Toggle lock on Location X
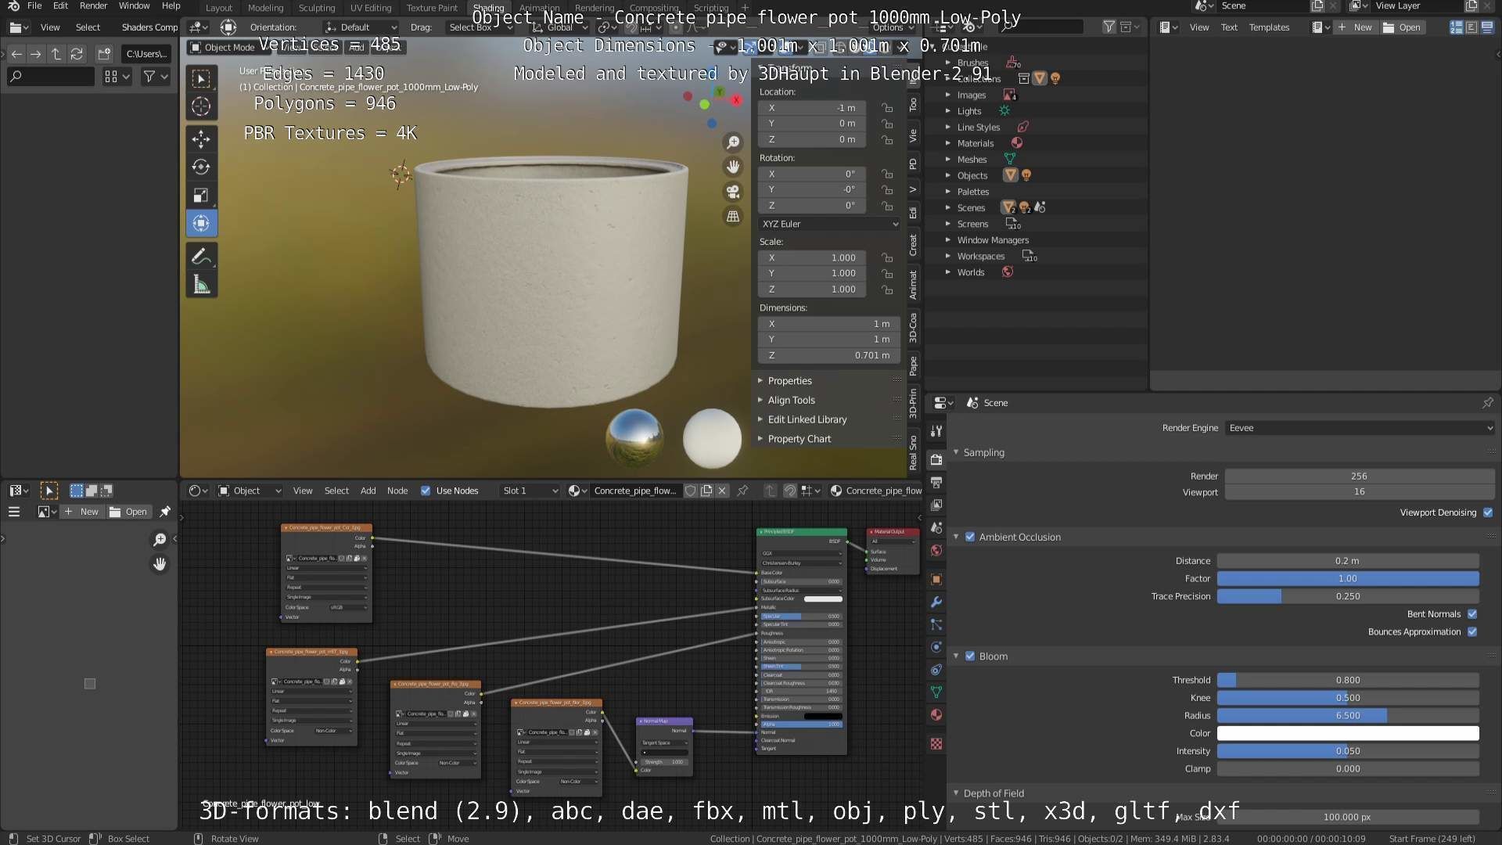 click(887, 108)
